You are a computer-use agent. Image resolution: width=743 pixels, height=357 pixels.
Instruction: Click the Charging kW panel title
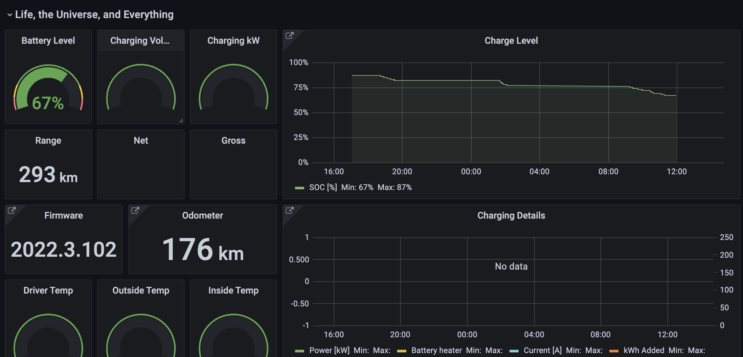[x=233, y=40]
